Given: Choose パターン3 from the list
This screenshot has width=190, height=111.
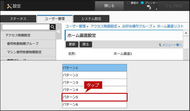Looking at the screenshot, I should coord(94,83).
